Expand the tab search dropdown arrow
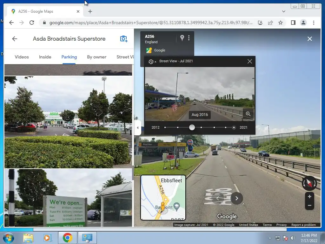 point(283,11)
